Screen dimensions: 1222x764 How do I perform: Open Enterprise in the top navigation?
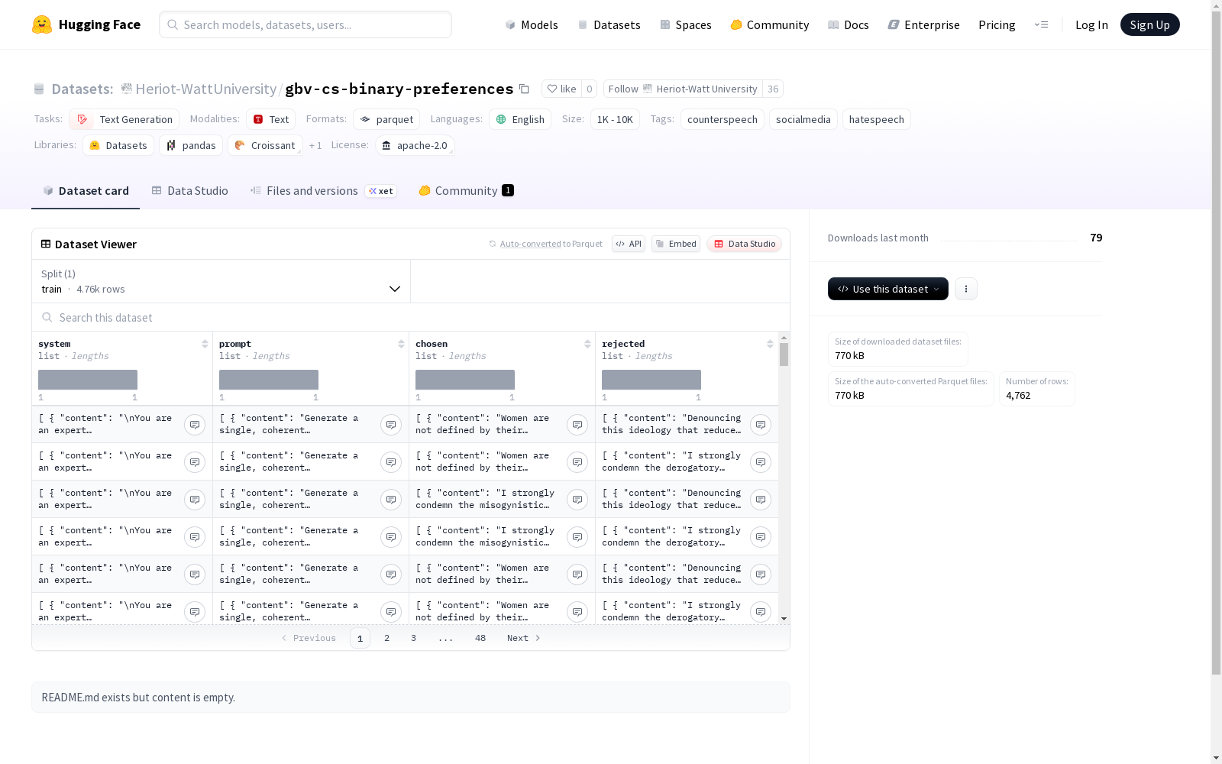click(x=924, y=24)
